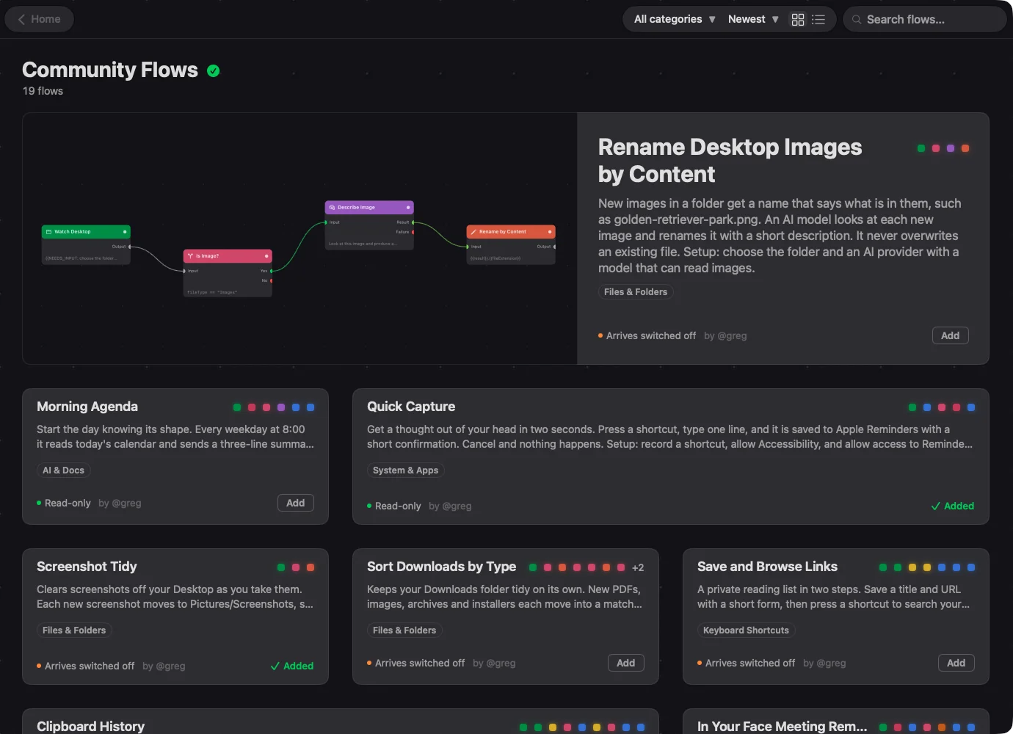Click the green verified badge beside Community Flows
This screenshot has height=734, width=1013.
[x=214, y=71]
